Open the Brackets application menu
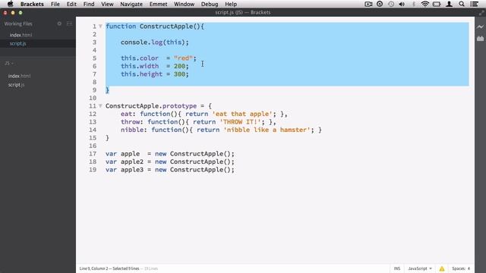This screenshot has width=486, height=273. (32, 4)
